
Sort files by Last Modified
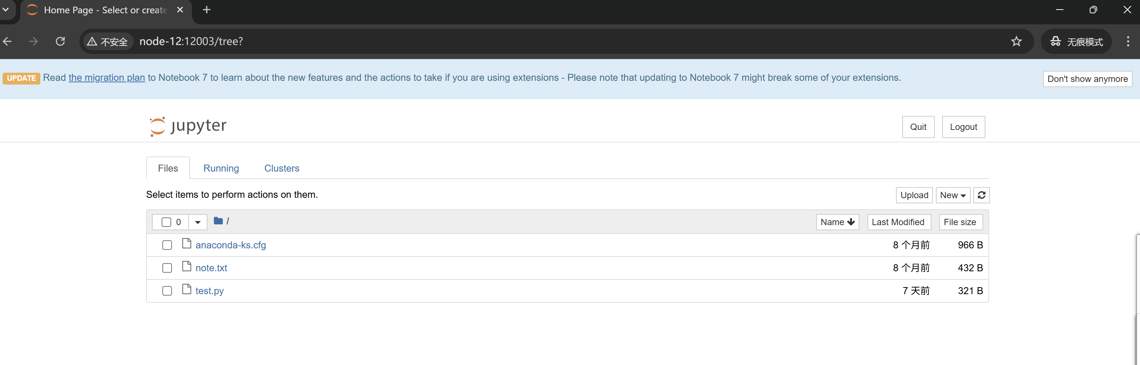[x=899, y=222]
